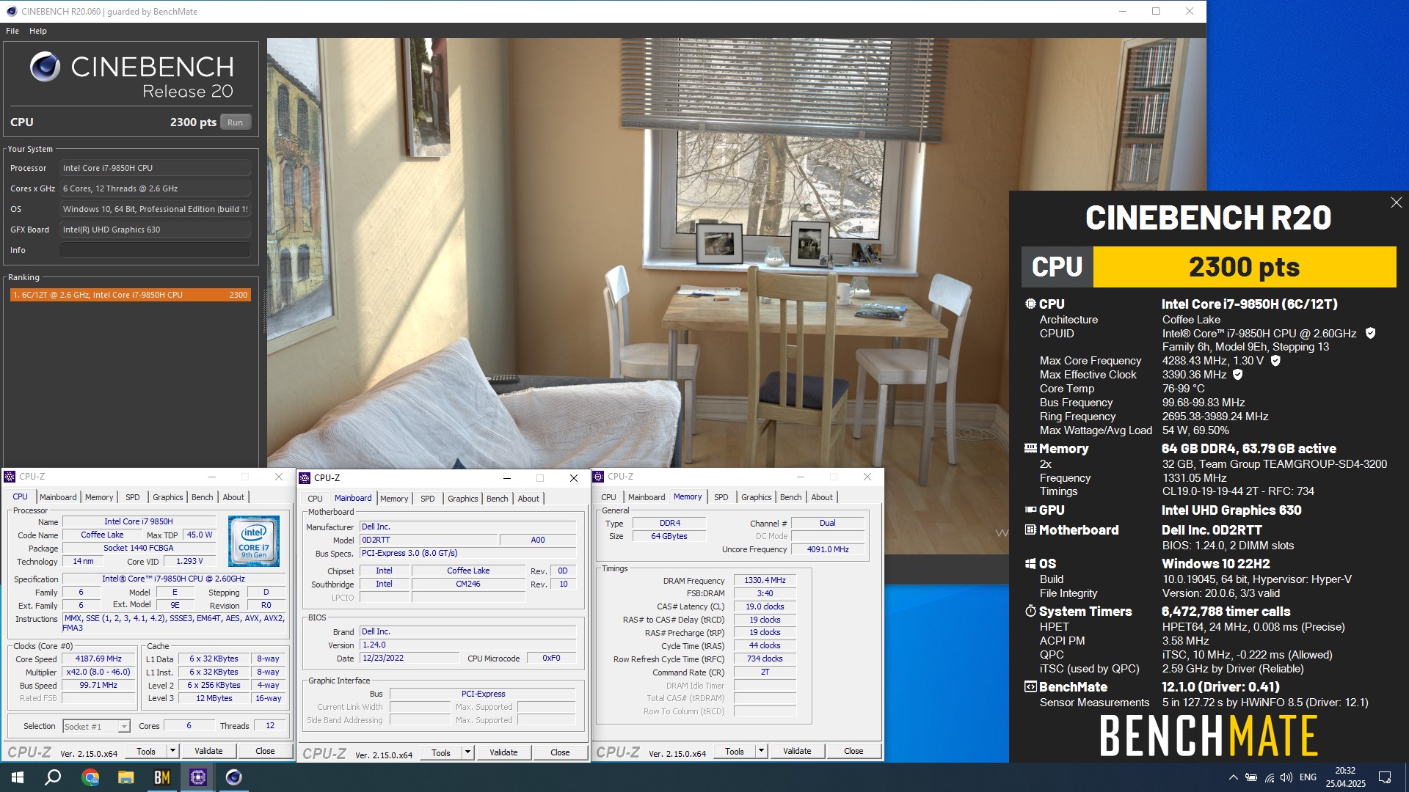1409x792 pixels.
Task: Run the Cinebench CPU test
Action: pos(235,122)
